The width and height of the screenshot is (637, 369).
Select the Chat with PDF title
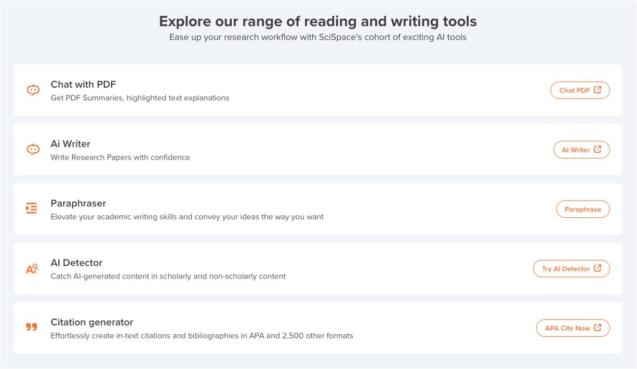(x=83, y=84)
